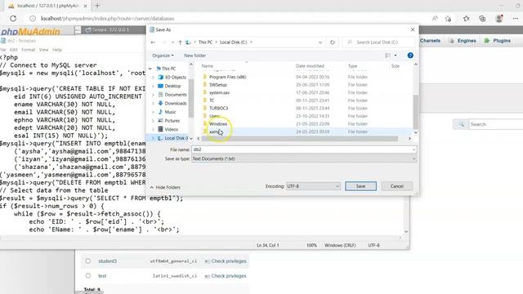This screenshot has height=294, width=523.
Task: Open Notepad Format menu
Action: pos(29,50)
